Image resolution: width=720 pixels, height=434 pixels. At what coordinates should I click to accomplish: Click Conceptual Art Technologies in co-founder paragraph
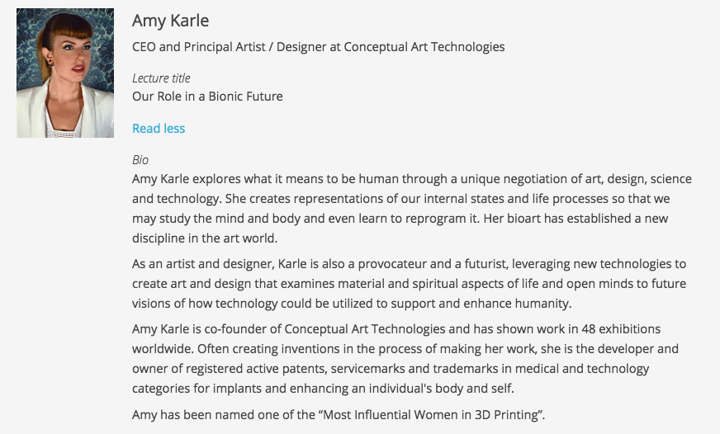click(x=365, y=329)
